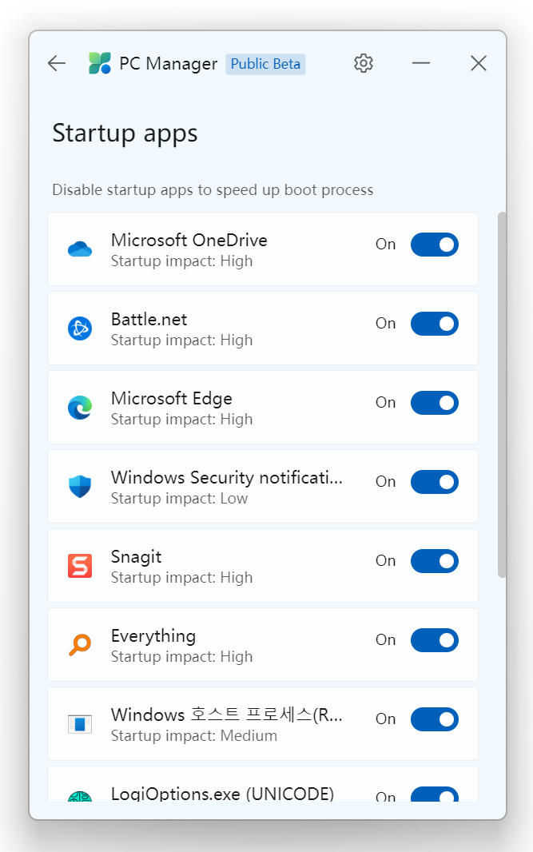
Task: Click the Battle.net app icon
Action: point(80,328)
